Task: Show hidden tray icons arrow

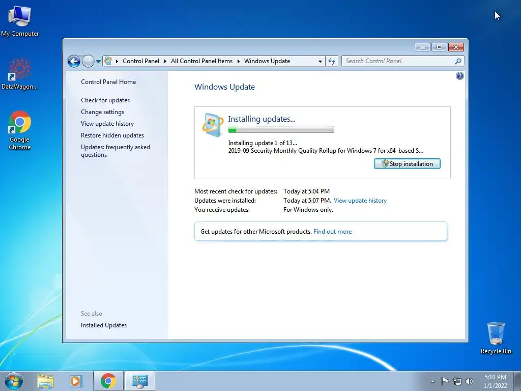Action: (432, 381)
